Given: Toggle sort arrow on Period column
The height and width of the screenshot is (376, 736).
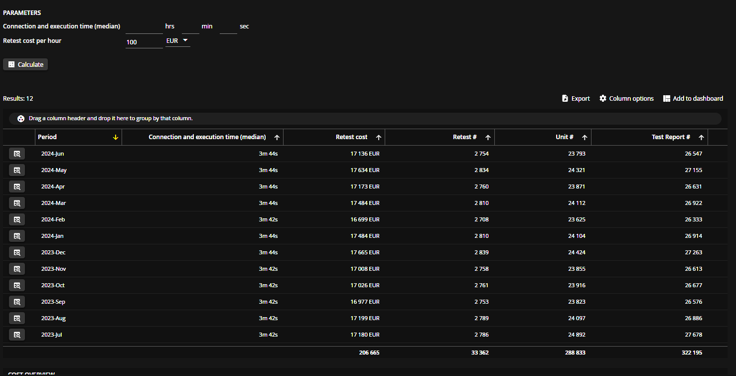Looking at the screenshot, I should click(x=116, y=138).
